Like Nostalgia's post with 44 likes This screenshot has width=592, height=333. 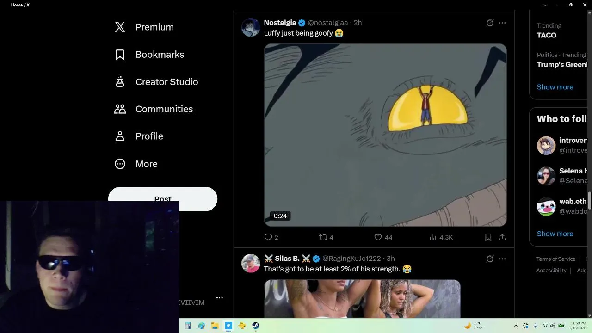383,237
